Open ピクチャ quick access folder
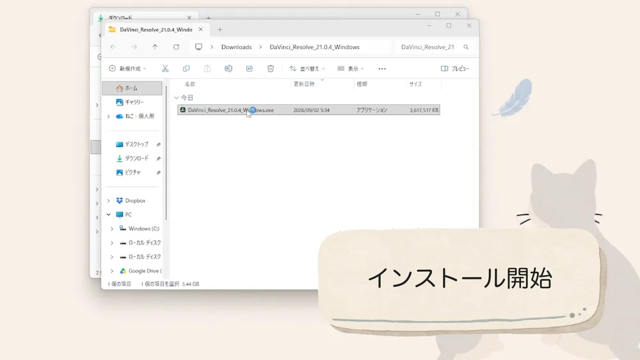The height and width of the screenshot is (360, 640). click(132, 173)
